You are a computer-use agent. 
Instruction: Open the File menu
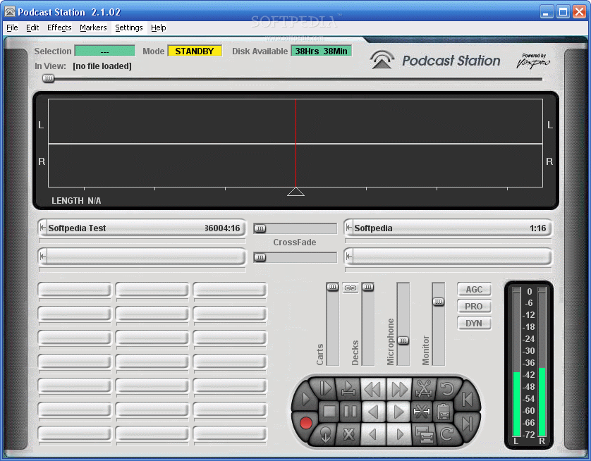pyautogui.click(x=12, y=27)
